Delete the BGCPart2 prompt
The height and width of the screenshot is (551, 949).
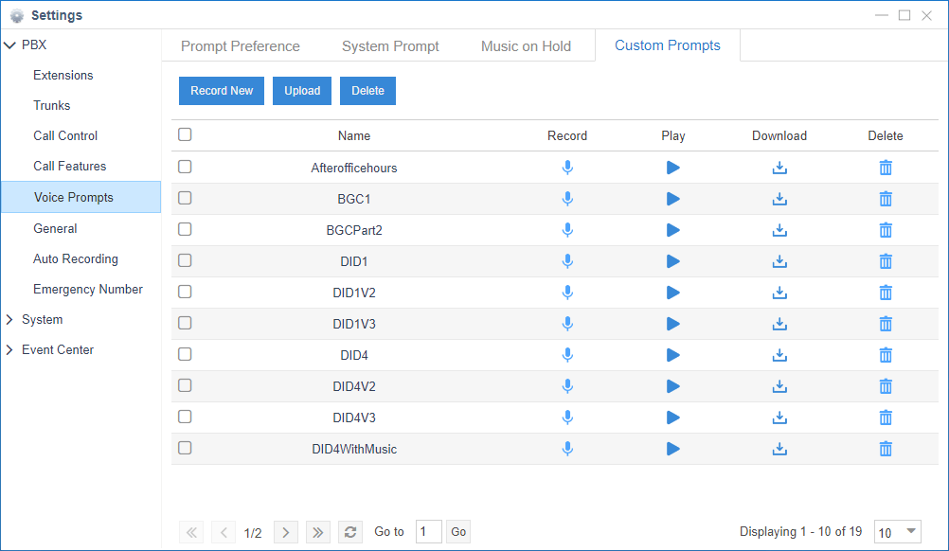tap(886, 230)
